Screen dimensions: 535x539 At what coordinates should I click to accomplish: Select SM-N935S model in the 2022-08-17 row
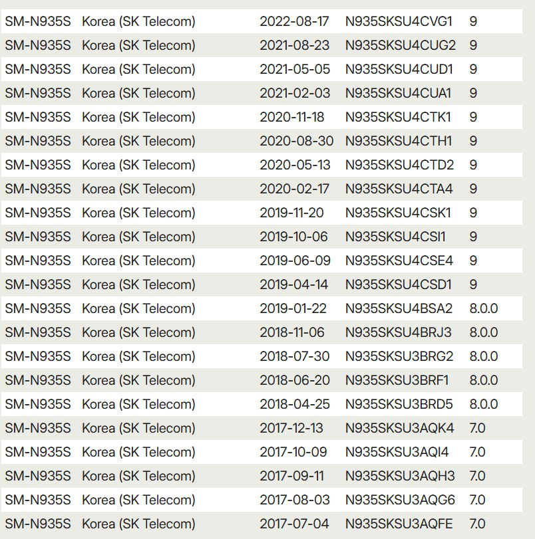[38, 21]
